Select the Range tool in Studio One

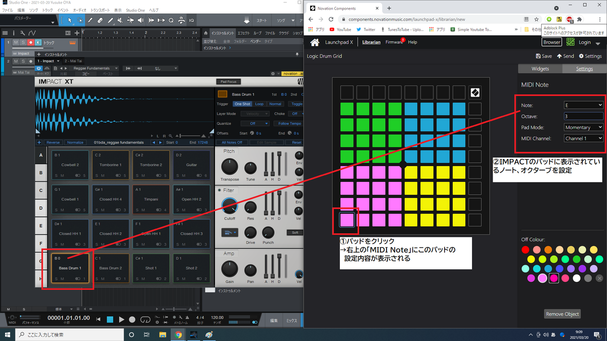click(x=80, y=20)
